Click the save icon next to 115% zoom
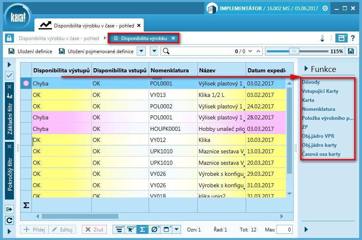The image size is (362, 240). pyautogui.click(x=351, y=51)
